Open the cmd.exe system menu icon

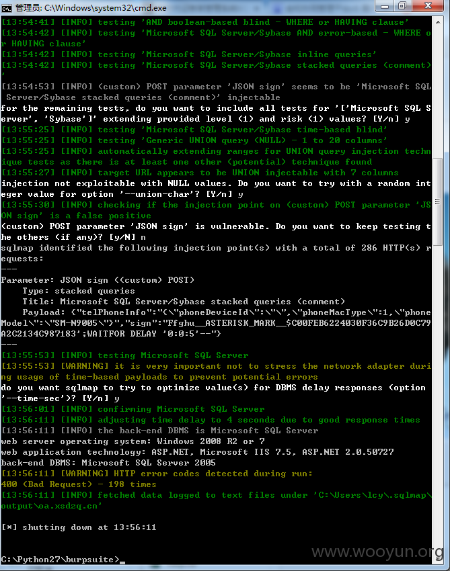click(7, 7)
